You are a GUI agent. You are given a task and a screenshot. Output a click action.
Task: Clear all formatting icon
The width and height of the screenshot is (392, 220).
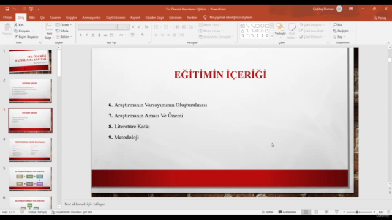coord(146,27)
